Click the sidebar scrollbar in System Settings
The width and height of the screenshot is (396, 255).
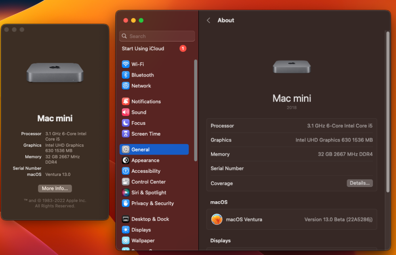196,110
